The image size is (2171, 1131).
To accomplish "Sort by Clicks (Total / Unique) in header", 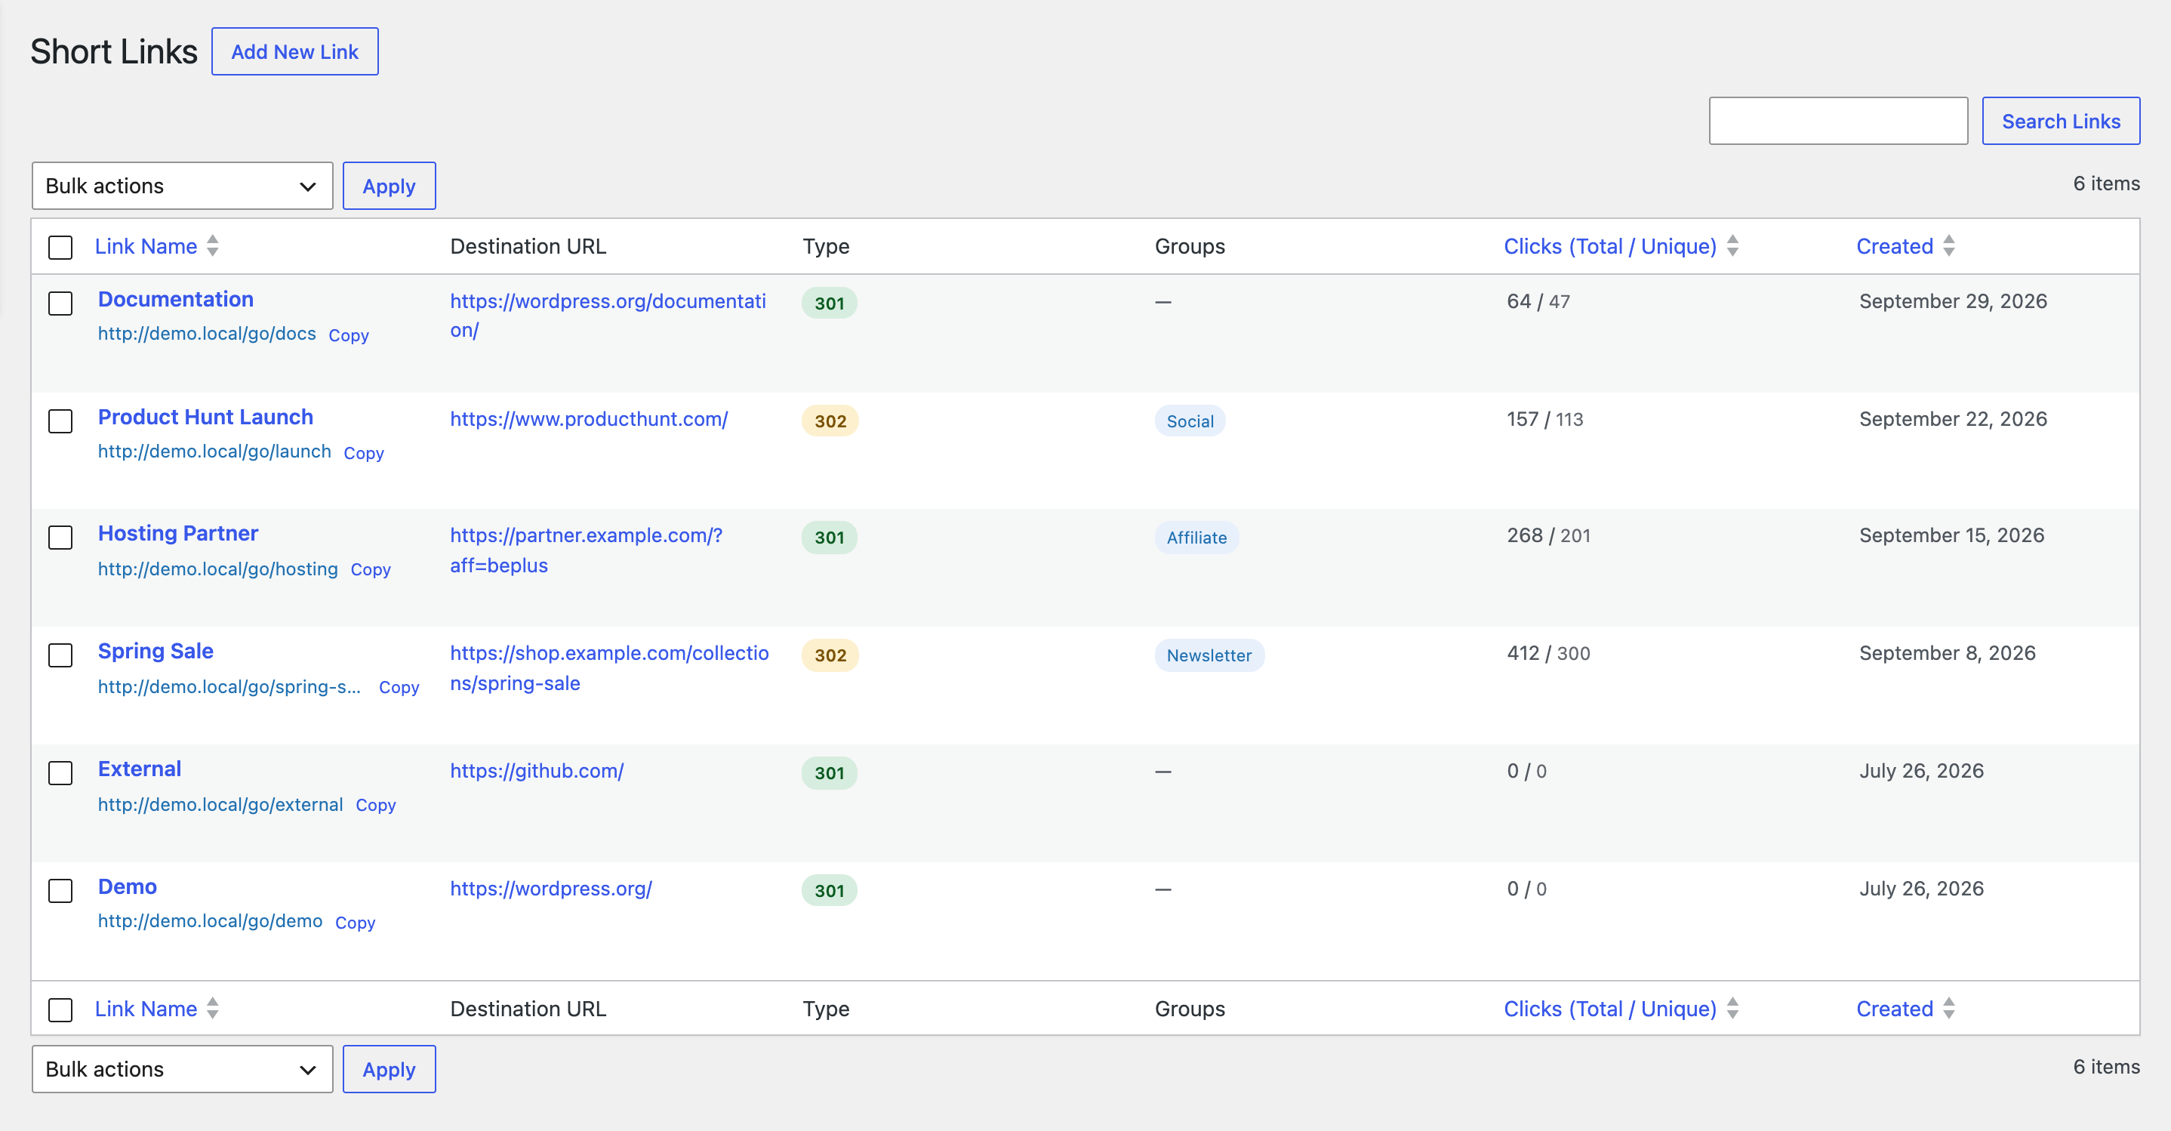I will click(1609, 246).
